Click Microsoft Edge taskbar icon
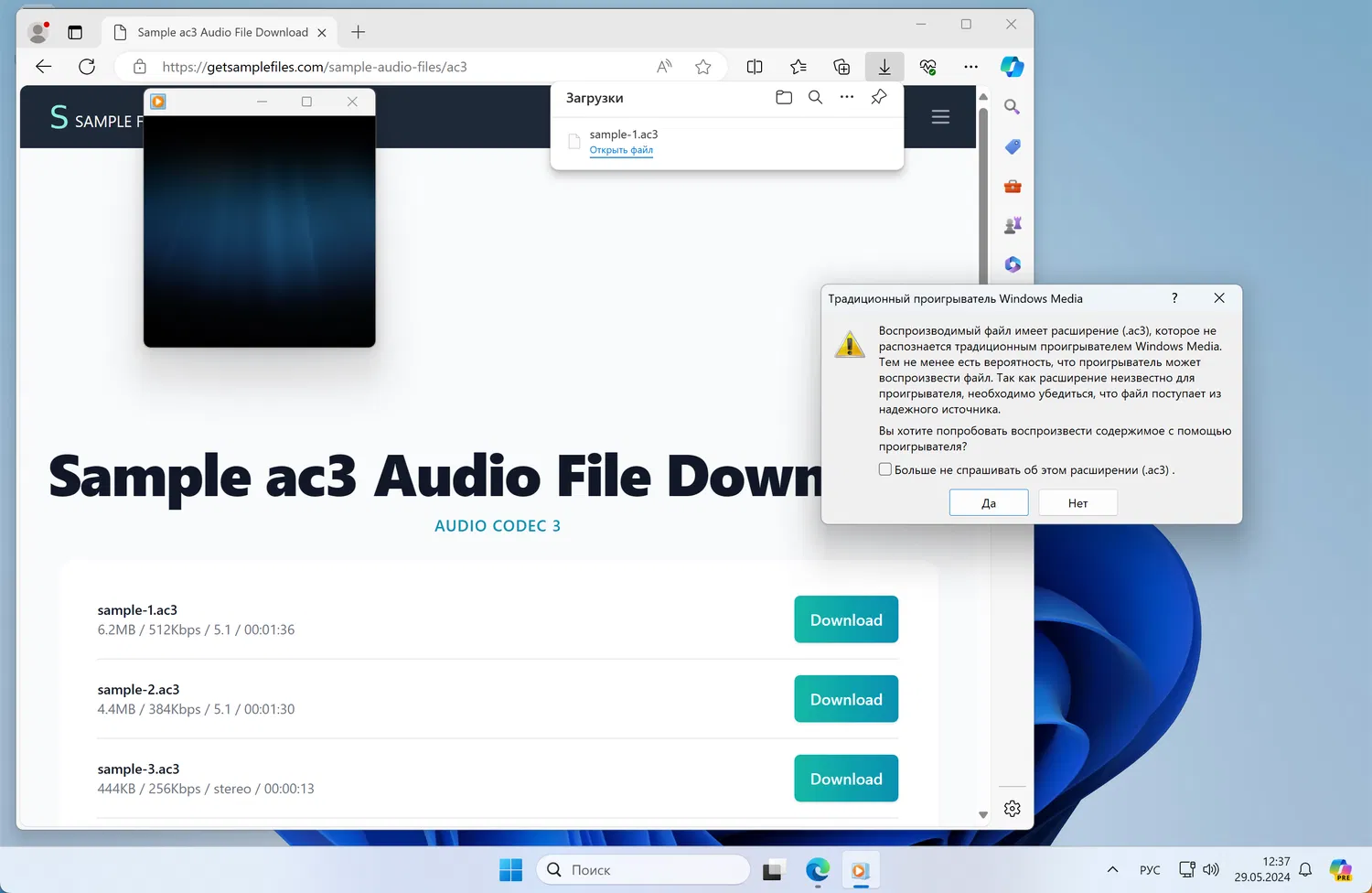 817,870
